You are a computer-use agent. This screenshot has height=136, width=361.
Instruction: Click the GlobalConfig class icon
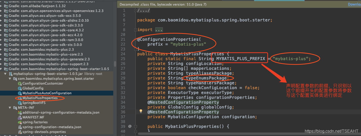(20, 88)
